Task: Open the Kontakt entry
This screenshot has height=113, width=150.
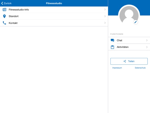Action: (54, 23)
